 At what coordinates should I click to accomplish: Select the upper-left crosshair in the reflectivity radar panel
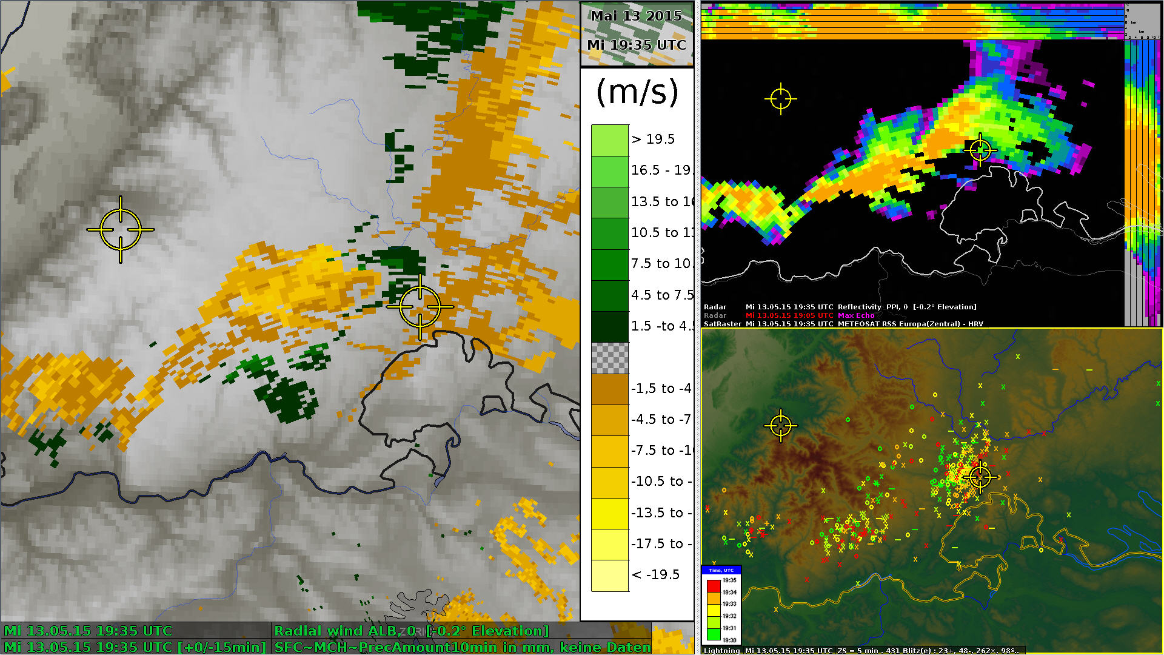click(x=780, y=98)
